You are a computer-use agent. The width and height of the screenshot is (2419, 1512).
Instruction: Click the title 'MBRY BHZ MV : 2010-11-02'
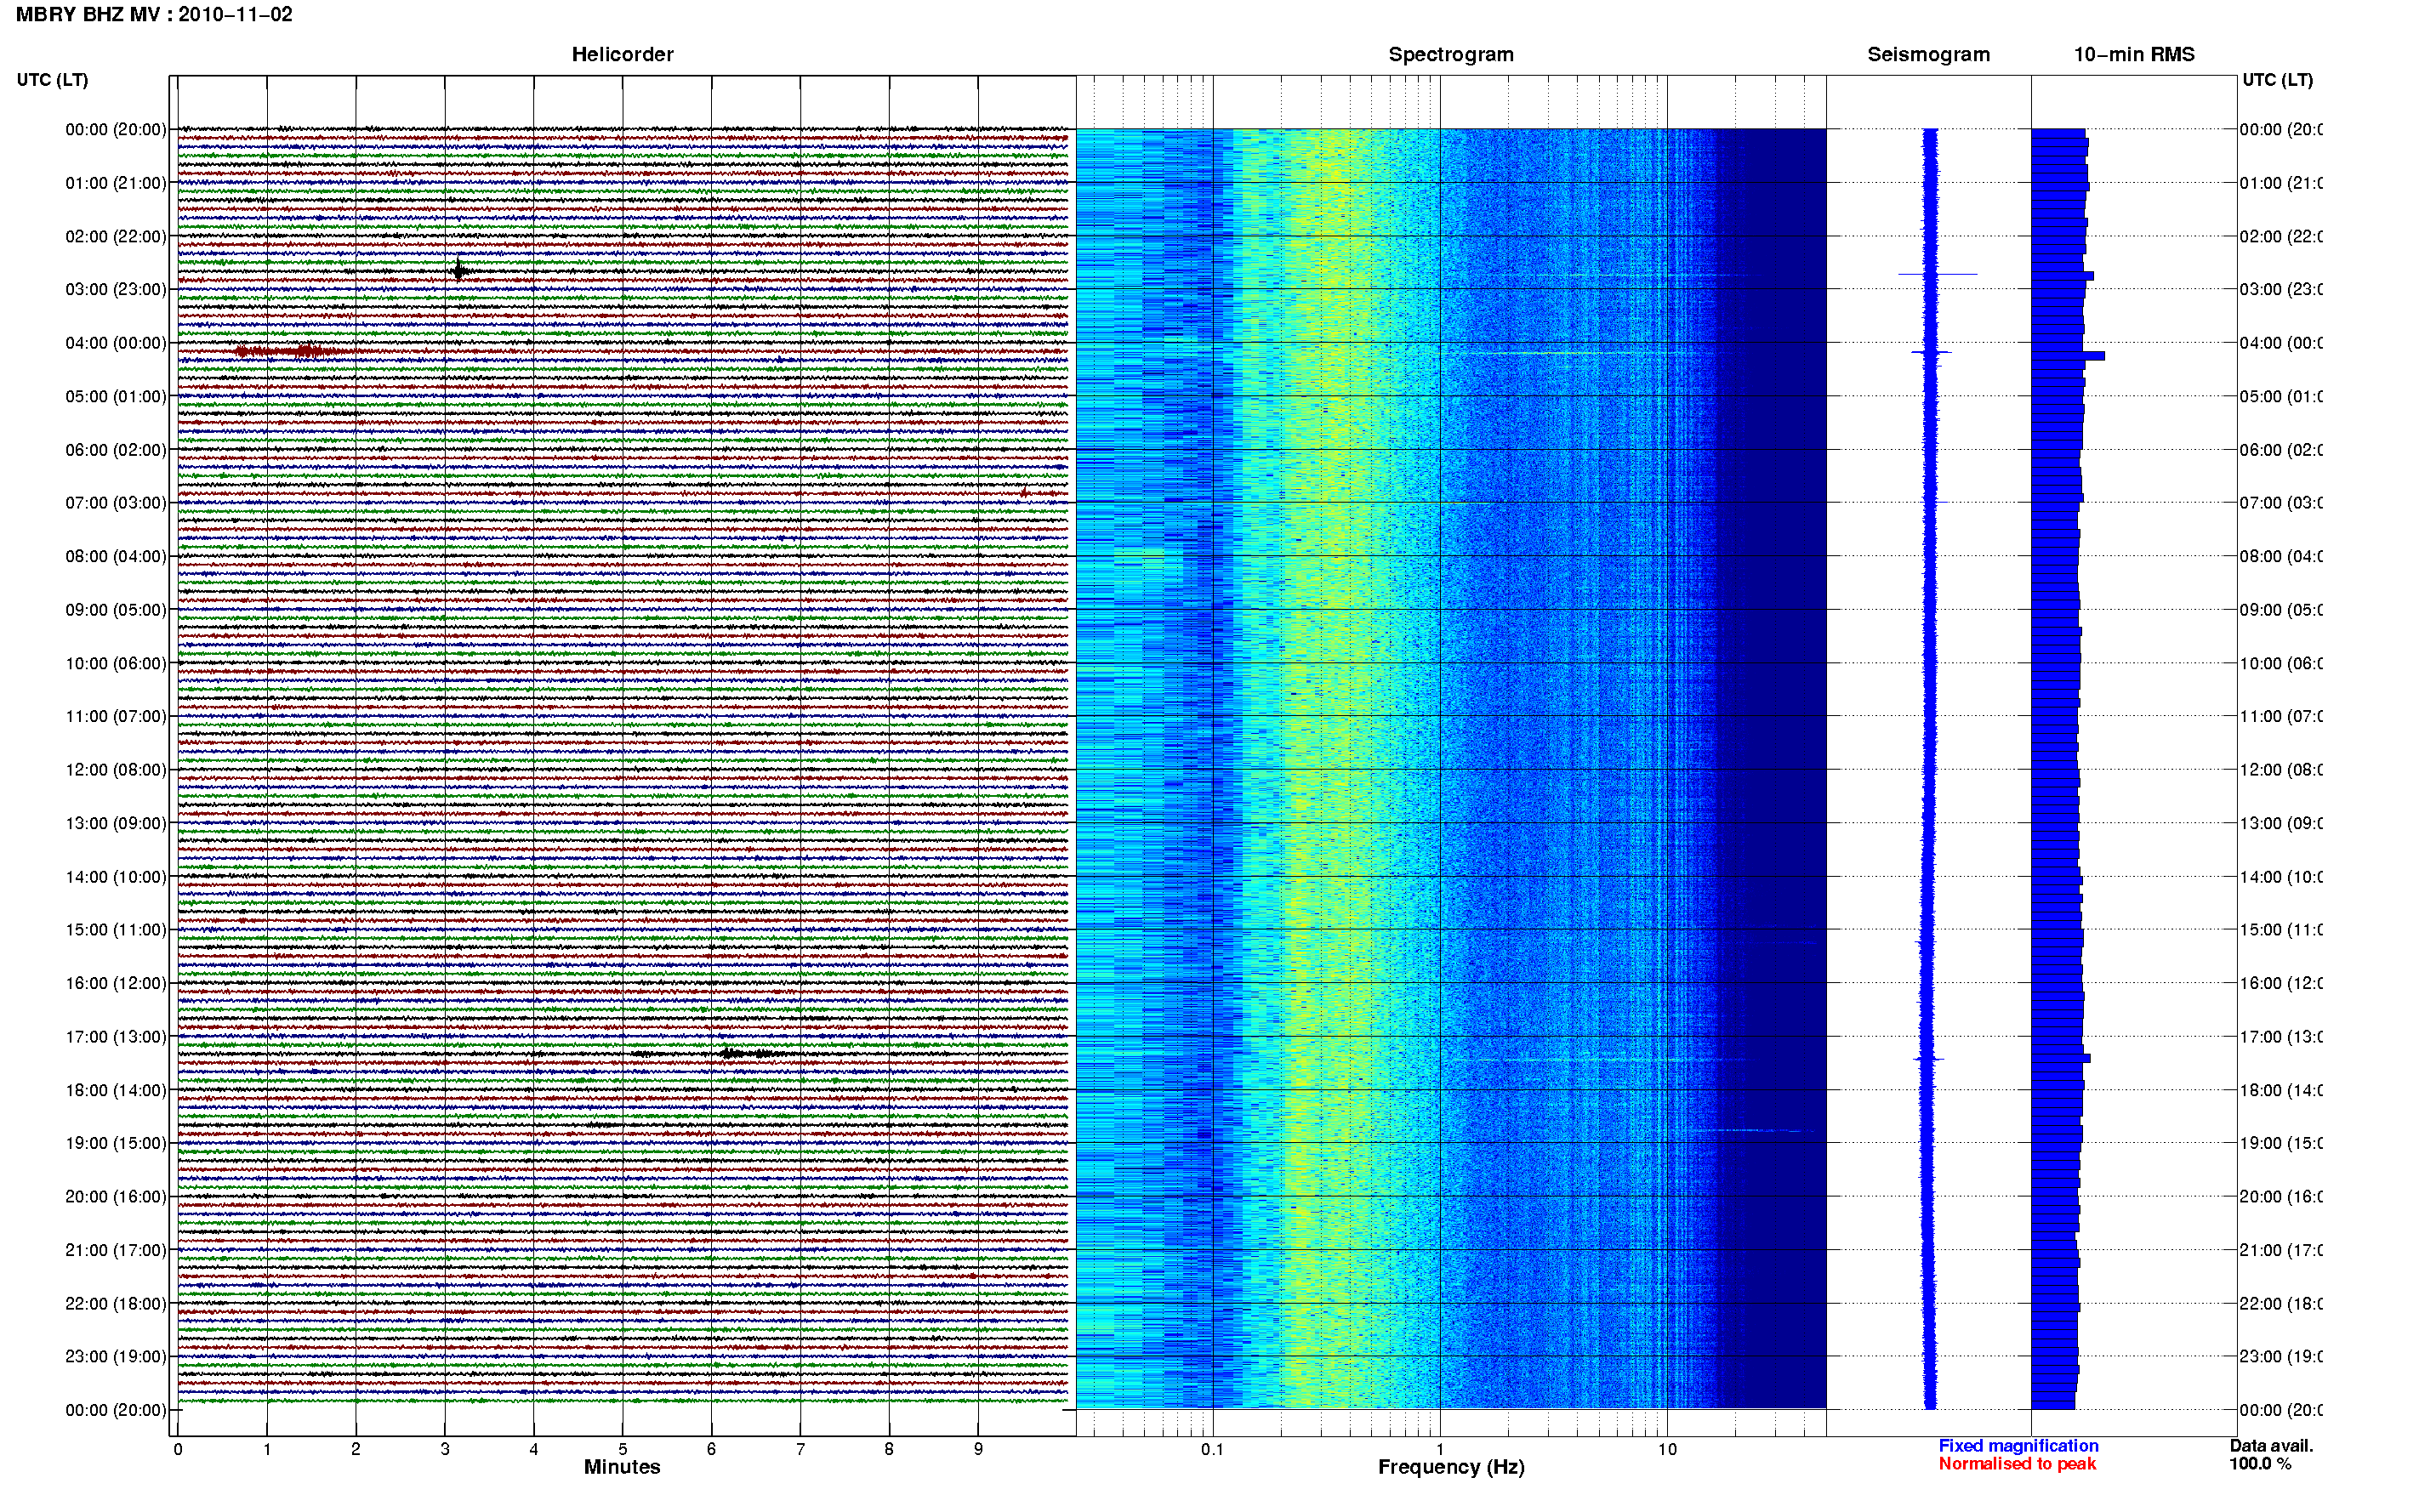[x=154, y=15]
